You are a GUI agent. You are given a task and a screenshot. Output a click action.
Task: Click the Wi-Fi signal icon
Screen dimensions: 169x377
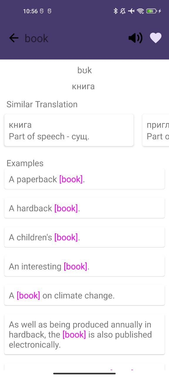[141, 11]
